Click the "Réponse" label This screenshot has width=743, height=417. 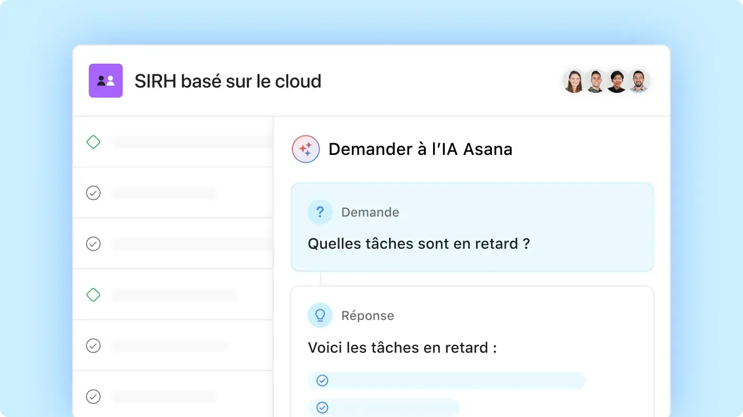tap(367, 316)
